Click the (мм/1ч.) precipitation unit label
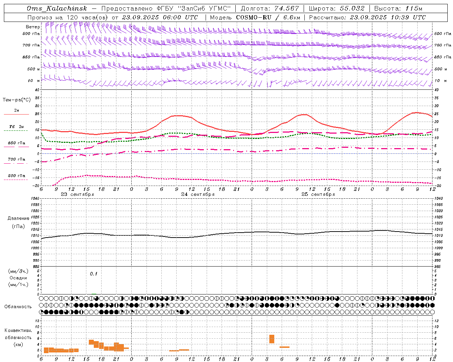The width and height of the screenshot is (453, 362). click(18, 285)
